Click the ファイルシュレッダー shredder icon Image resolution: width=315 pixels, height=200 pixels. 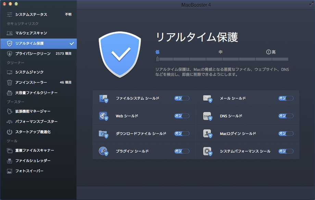[x=10, y=161]
